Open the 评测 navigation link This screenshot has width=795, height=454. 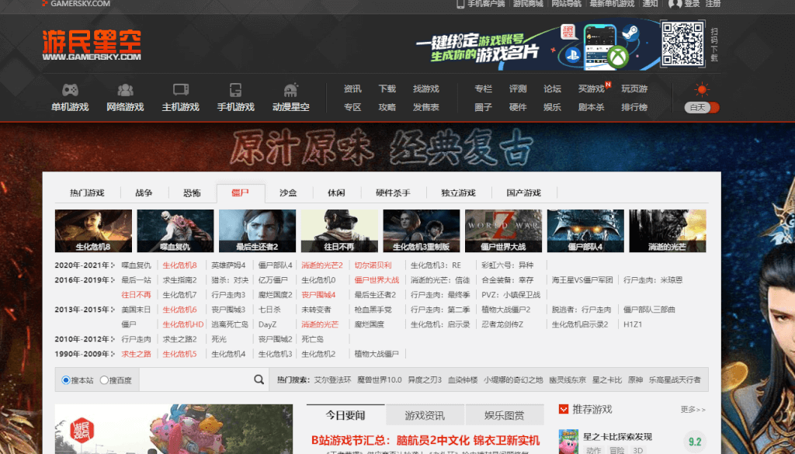coord(518,88)
